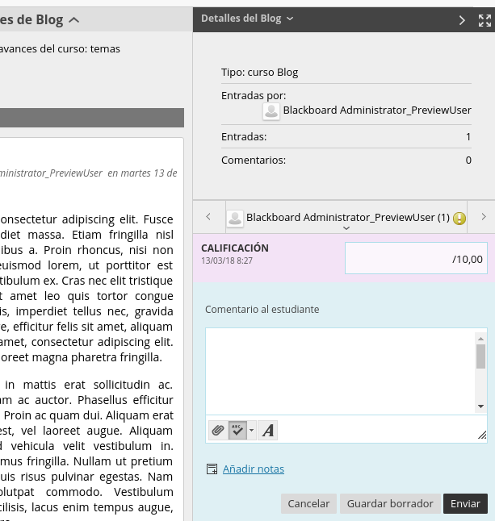
Task: Go to the previous student arrow
Action: 208,217
